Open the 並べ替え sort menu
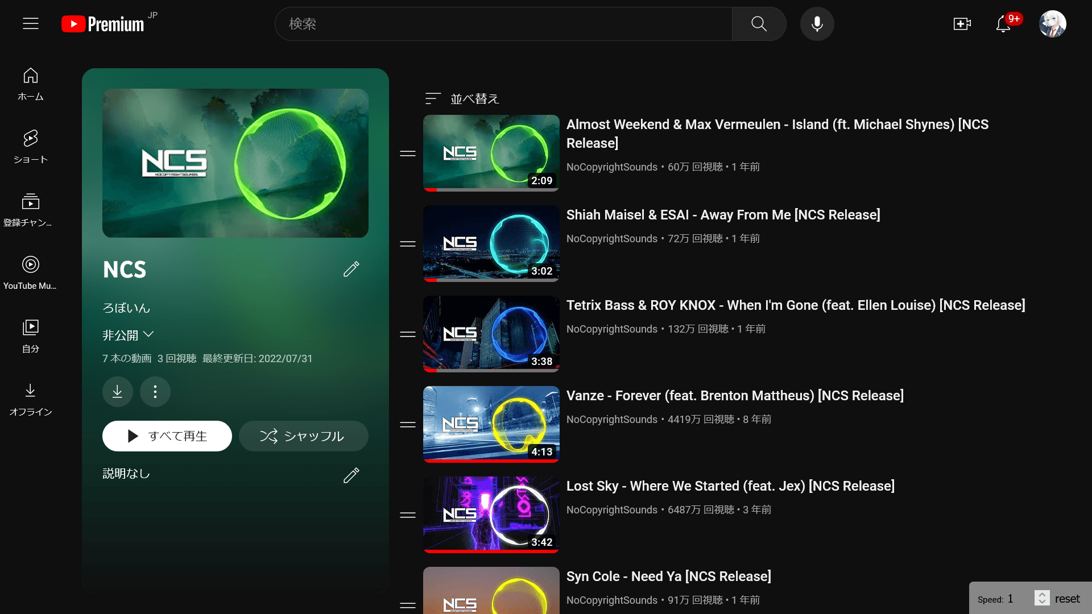Screen dimensions: 1092x614 (462, 99)
